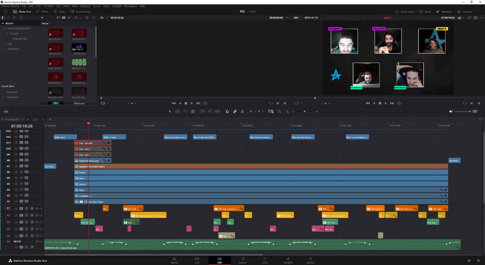Switch to the ProVsWorld1 timeline tab
Image resolution: width=485 pixels, height=265 pixels.
(x=12, y=119)
